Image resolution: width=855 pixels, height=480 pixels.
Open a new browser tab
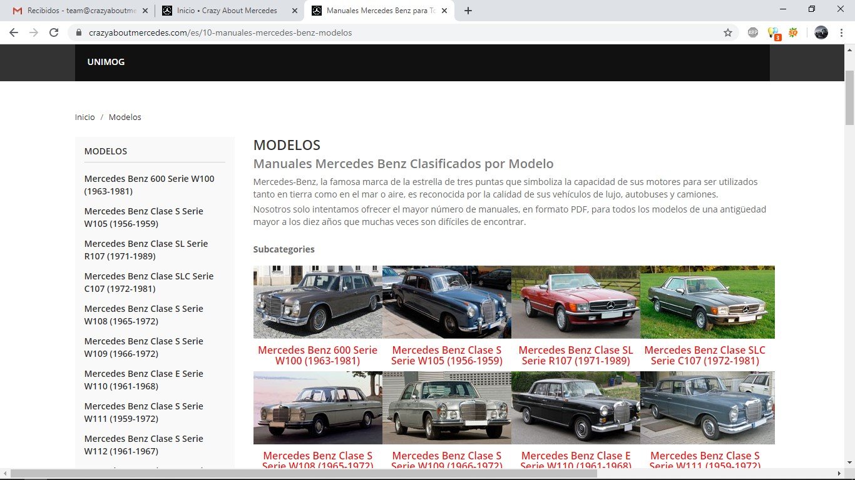pos(468,11)
